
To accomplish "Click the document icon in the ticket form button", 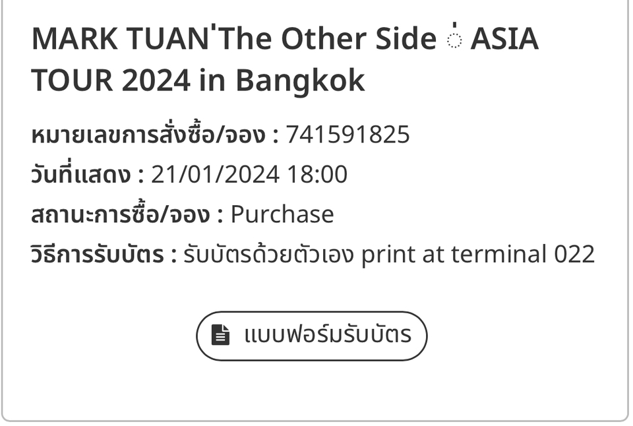I will (220, 336).
